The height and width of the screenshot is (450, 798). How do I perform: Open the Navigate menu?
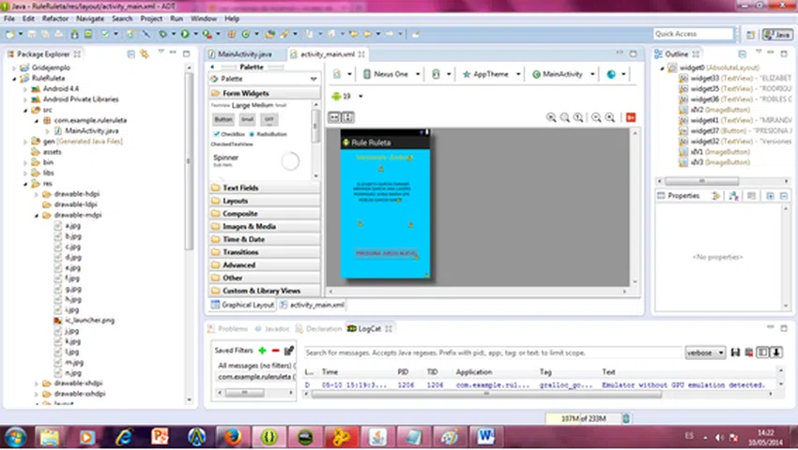tap(90, 19)
